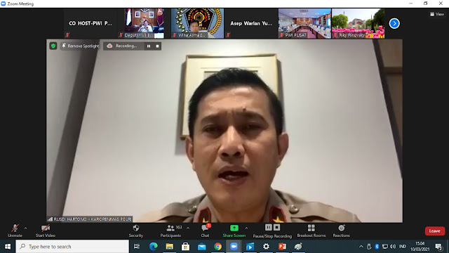Pause recording in bottom toolbar

coord(268,228)
